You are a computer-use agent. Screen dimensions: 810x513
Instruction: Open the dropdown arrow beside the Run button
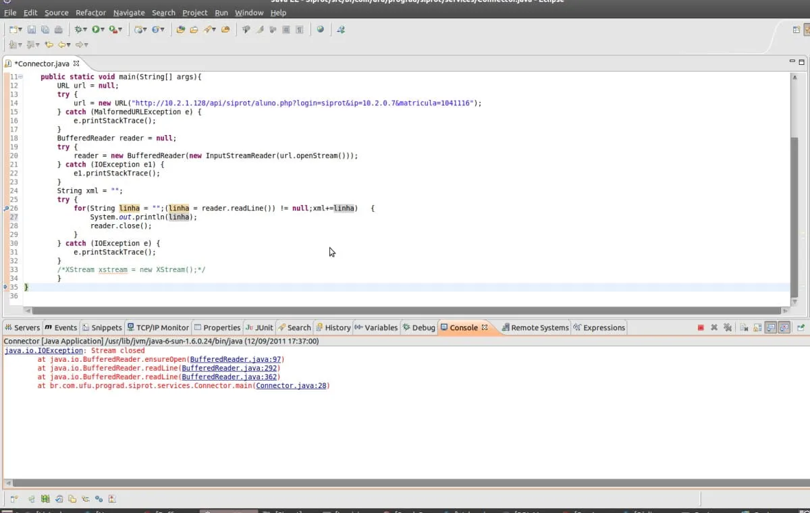(103, 30)
